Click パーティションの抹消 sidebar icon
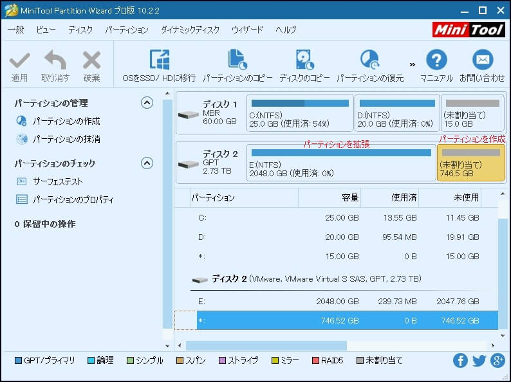Image resolution: width=511 pixels, height=382 pixels. click(x=21, y=139)
